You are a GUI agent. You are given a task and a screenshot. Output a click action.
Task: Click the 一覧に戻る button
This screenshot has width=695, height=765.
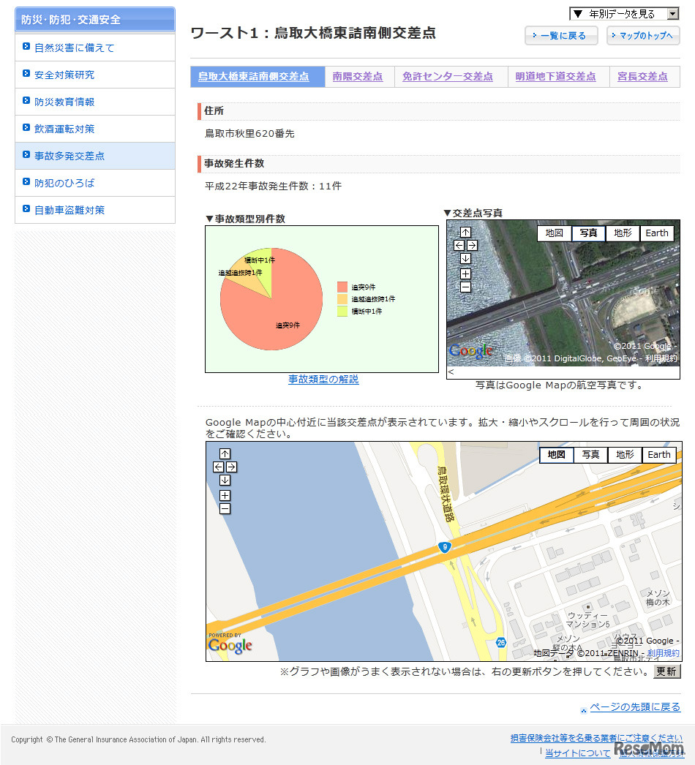[561, 35]
